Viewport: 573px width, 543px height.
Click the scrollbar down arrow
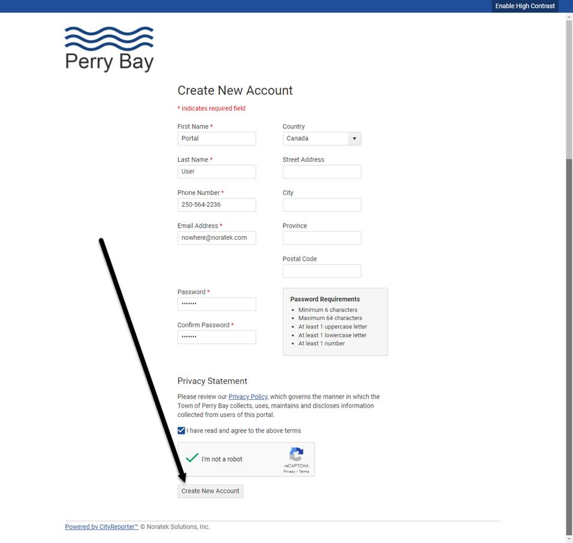pos(568,538)
